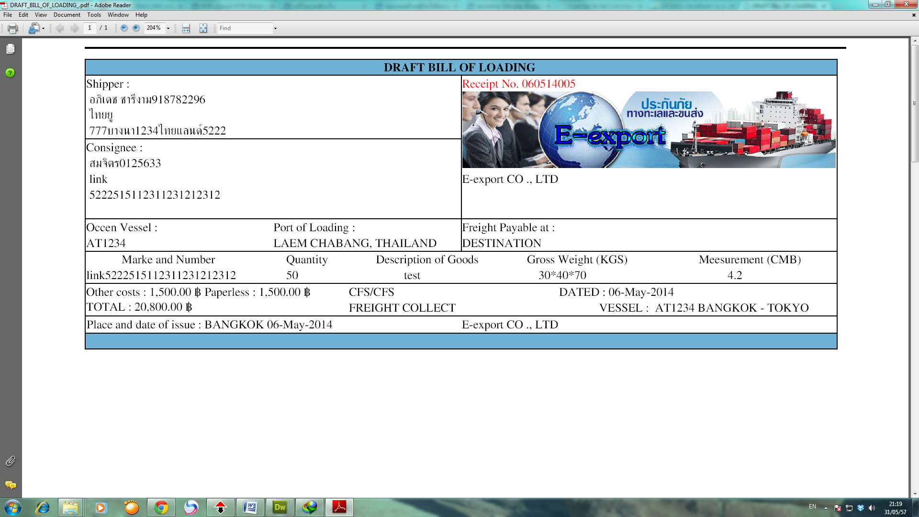Open the Document menu
This screenshot has height=517, width=919.
point(67,15)
